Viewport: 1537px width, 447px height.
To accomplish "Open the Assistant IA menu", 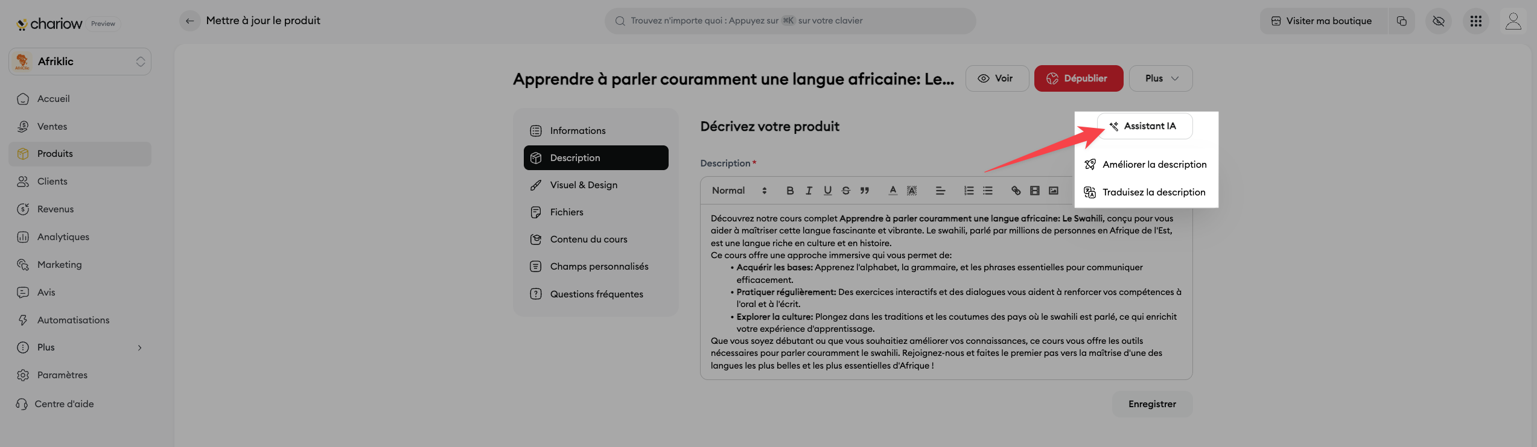I will coord(1145,126).
